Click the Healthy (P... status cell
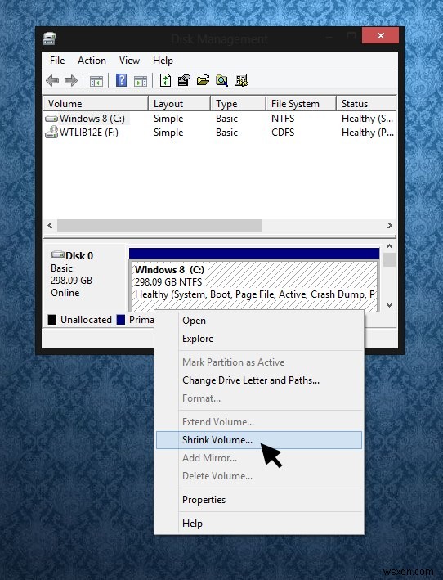443x580 pixels. (x=368, y=133)
